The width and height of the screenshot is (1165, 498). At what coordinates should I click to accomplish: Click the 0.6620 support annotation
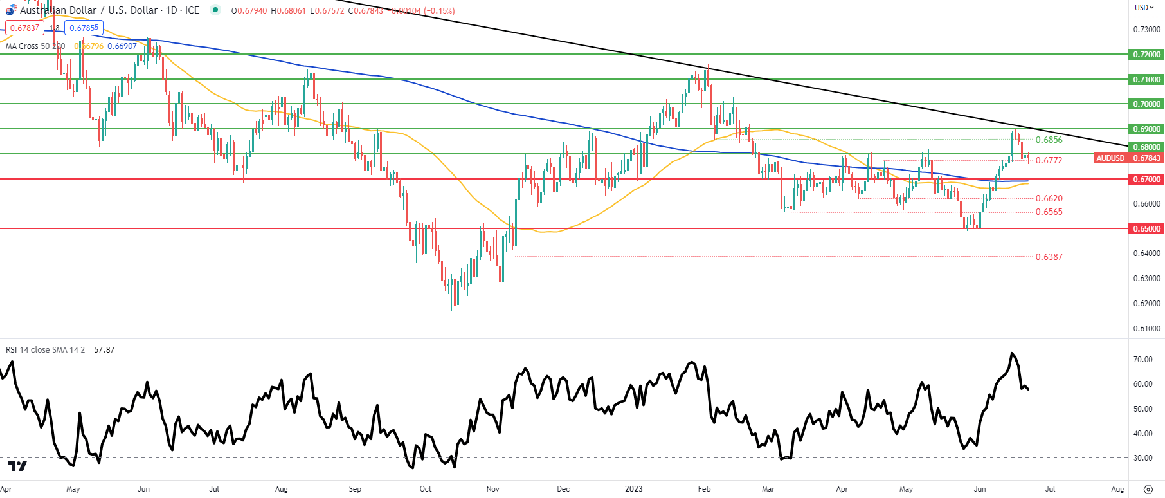pyautogui.click(x=1049, y=198)
